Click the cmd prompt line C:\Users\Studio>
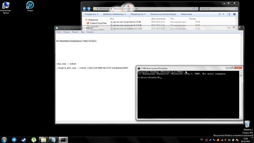Screen dimensions: 254x143 point(150,77)
